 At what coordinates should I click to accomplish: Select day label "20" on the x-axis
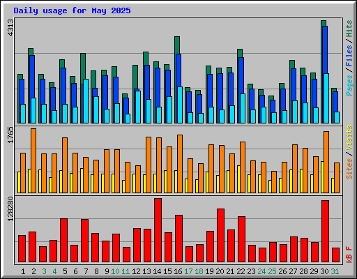220,271
